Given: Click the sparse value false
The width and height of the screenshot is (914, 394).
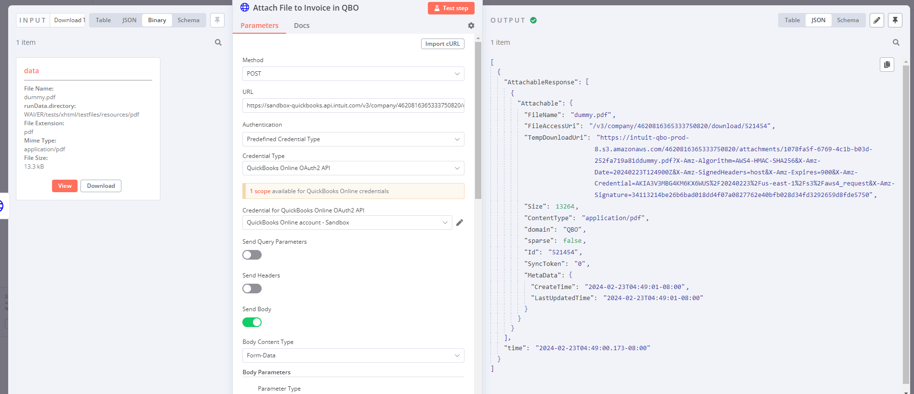Looking at the screenshot, I should coord(572,241).
